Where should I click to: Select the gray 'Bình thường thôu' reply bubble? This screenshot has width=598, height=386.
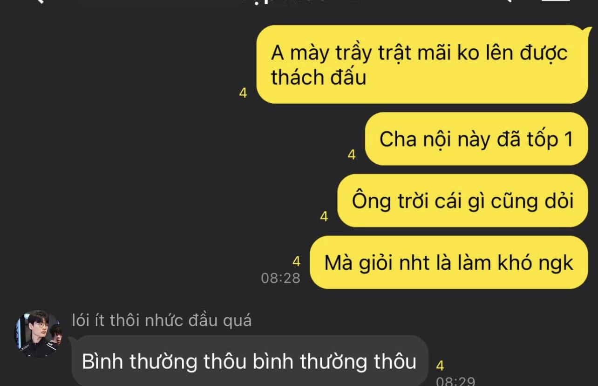(x=250, y=361)
